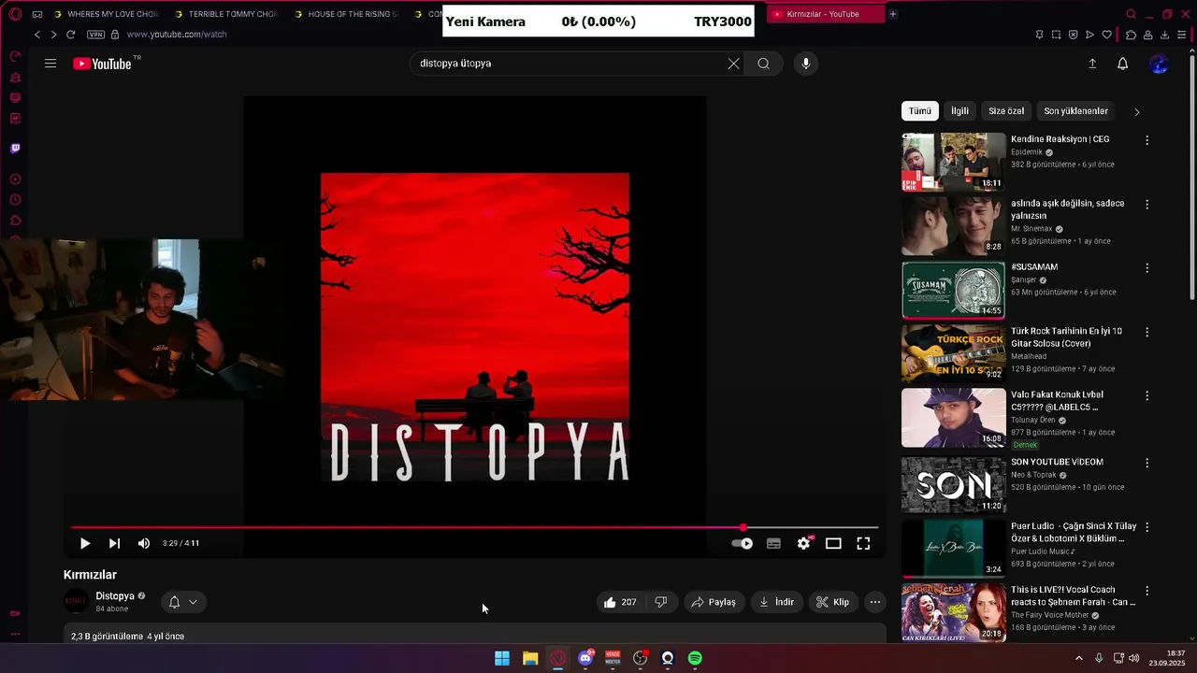
Task: Switch to WHERES MY LOVE CHORDS tab
Action: (106, 14)
